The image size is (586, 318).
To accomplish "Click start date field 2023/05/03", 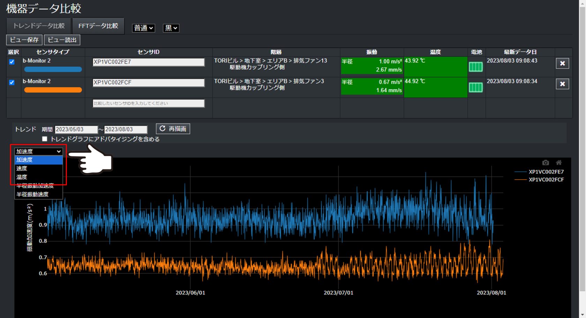I will (x=76, y=129).
